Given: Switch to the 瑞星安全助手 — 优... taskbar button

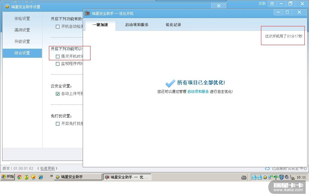Looking at the screenshot, I should pyautogui.click(x=127, y=177).
